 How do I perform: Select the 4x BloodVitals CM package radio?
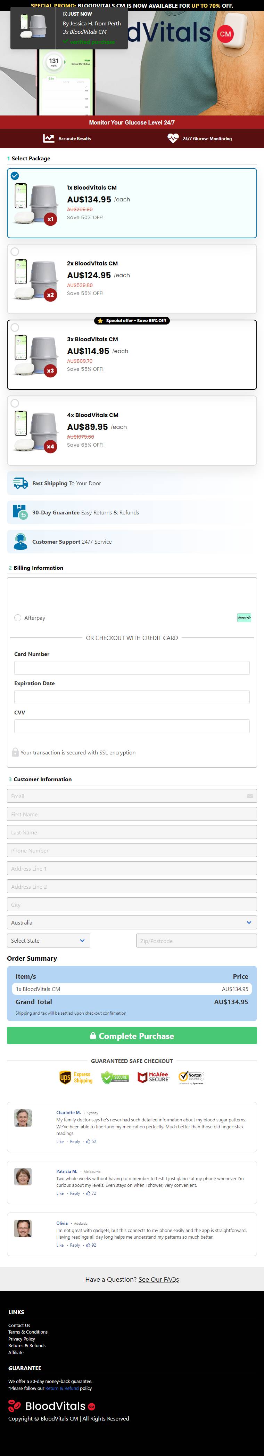(x=15, y=403)
